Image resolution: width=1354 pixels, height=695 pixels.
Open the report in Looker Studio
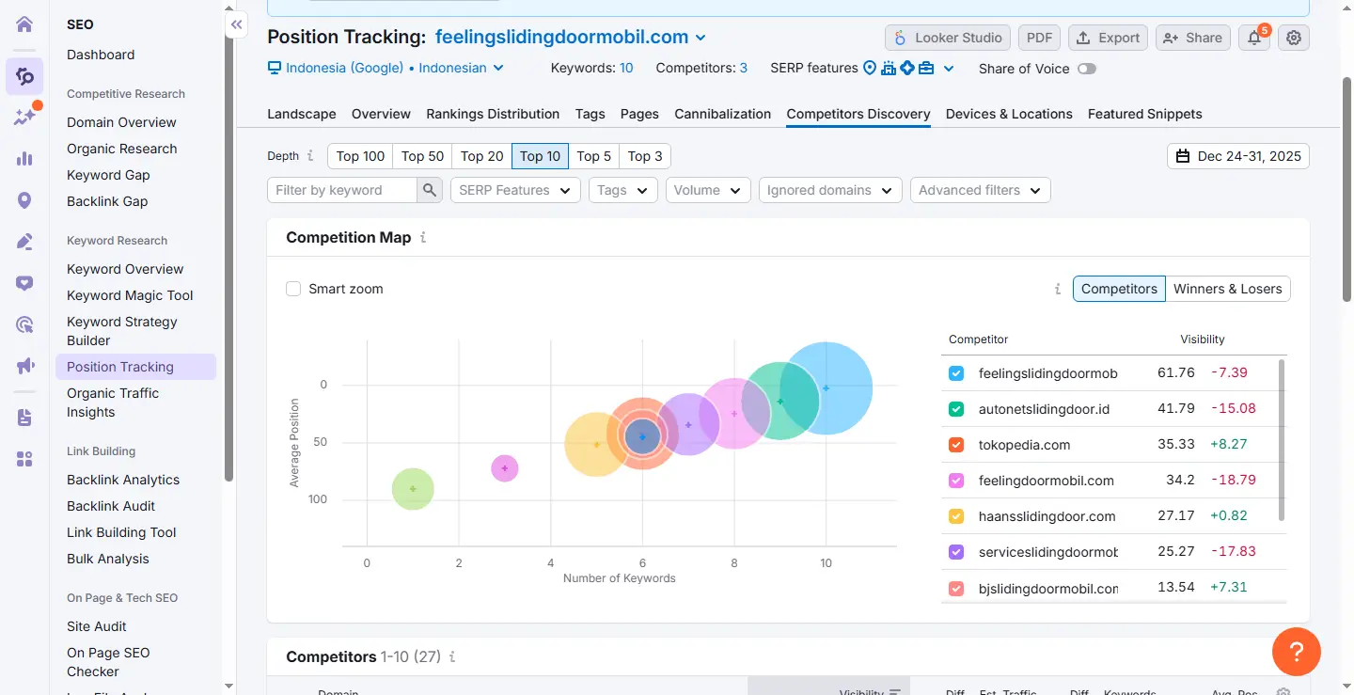point(947,38)
